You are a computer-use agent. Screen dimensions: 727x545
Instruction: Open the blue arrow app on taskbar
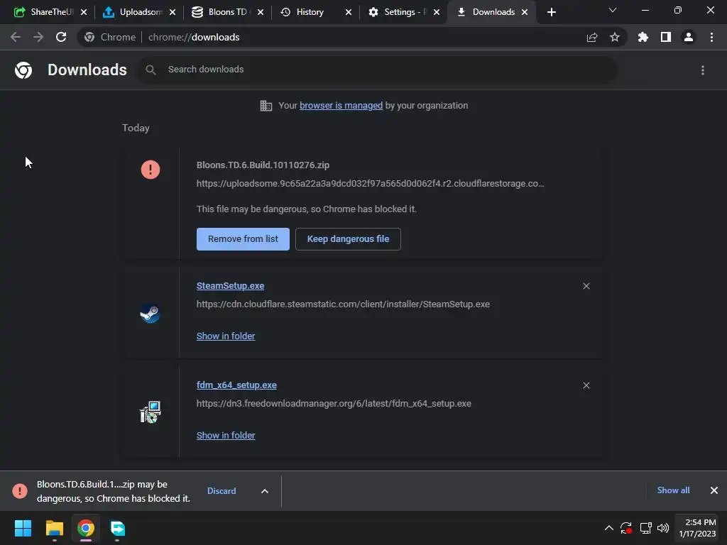click(x=117, y=528)
